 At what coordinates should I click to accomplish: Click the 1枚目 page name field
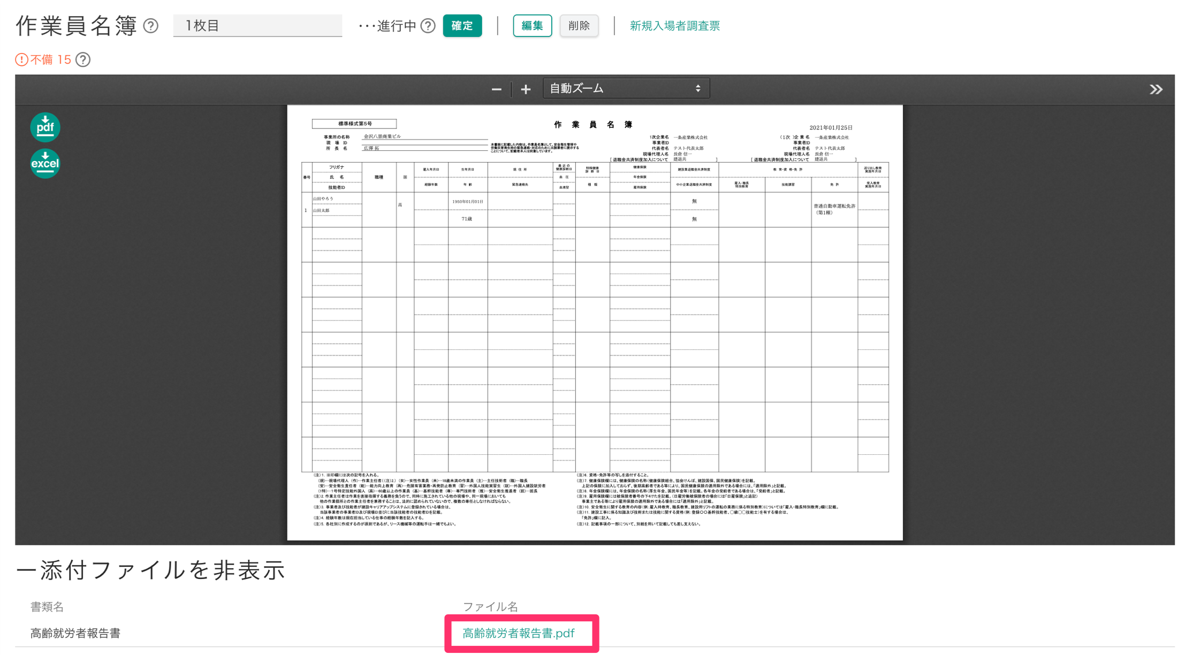tap(257, 26)
